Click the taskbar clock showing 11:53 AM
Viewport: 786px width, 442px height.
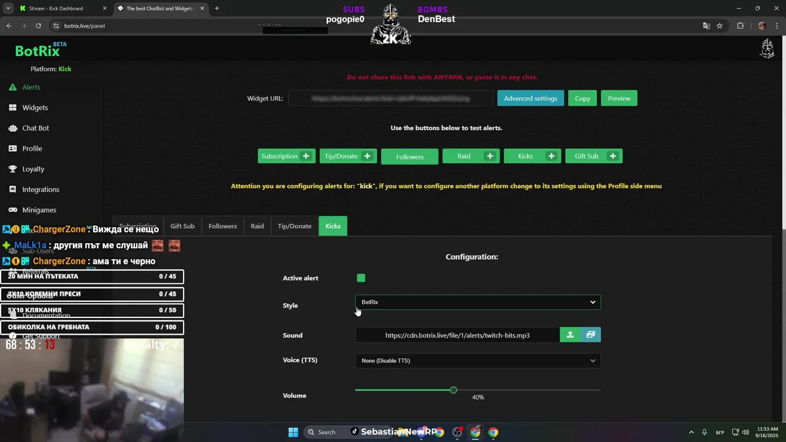(x=768, y=432)
